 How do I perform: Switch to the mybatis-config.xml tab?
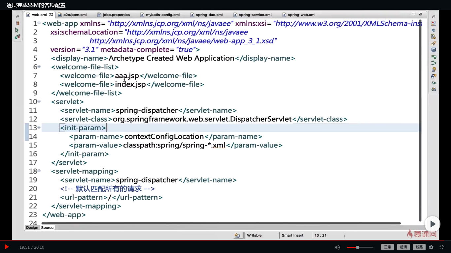coord(160,15)
